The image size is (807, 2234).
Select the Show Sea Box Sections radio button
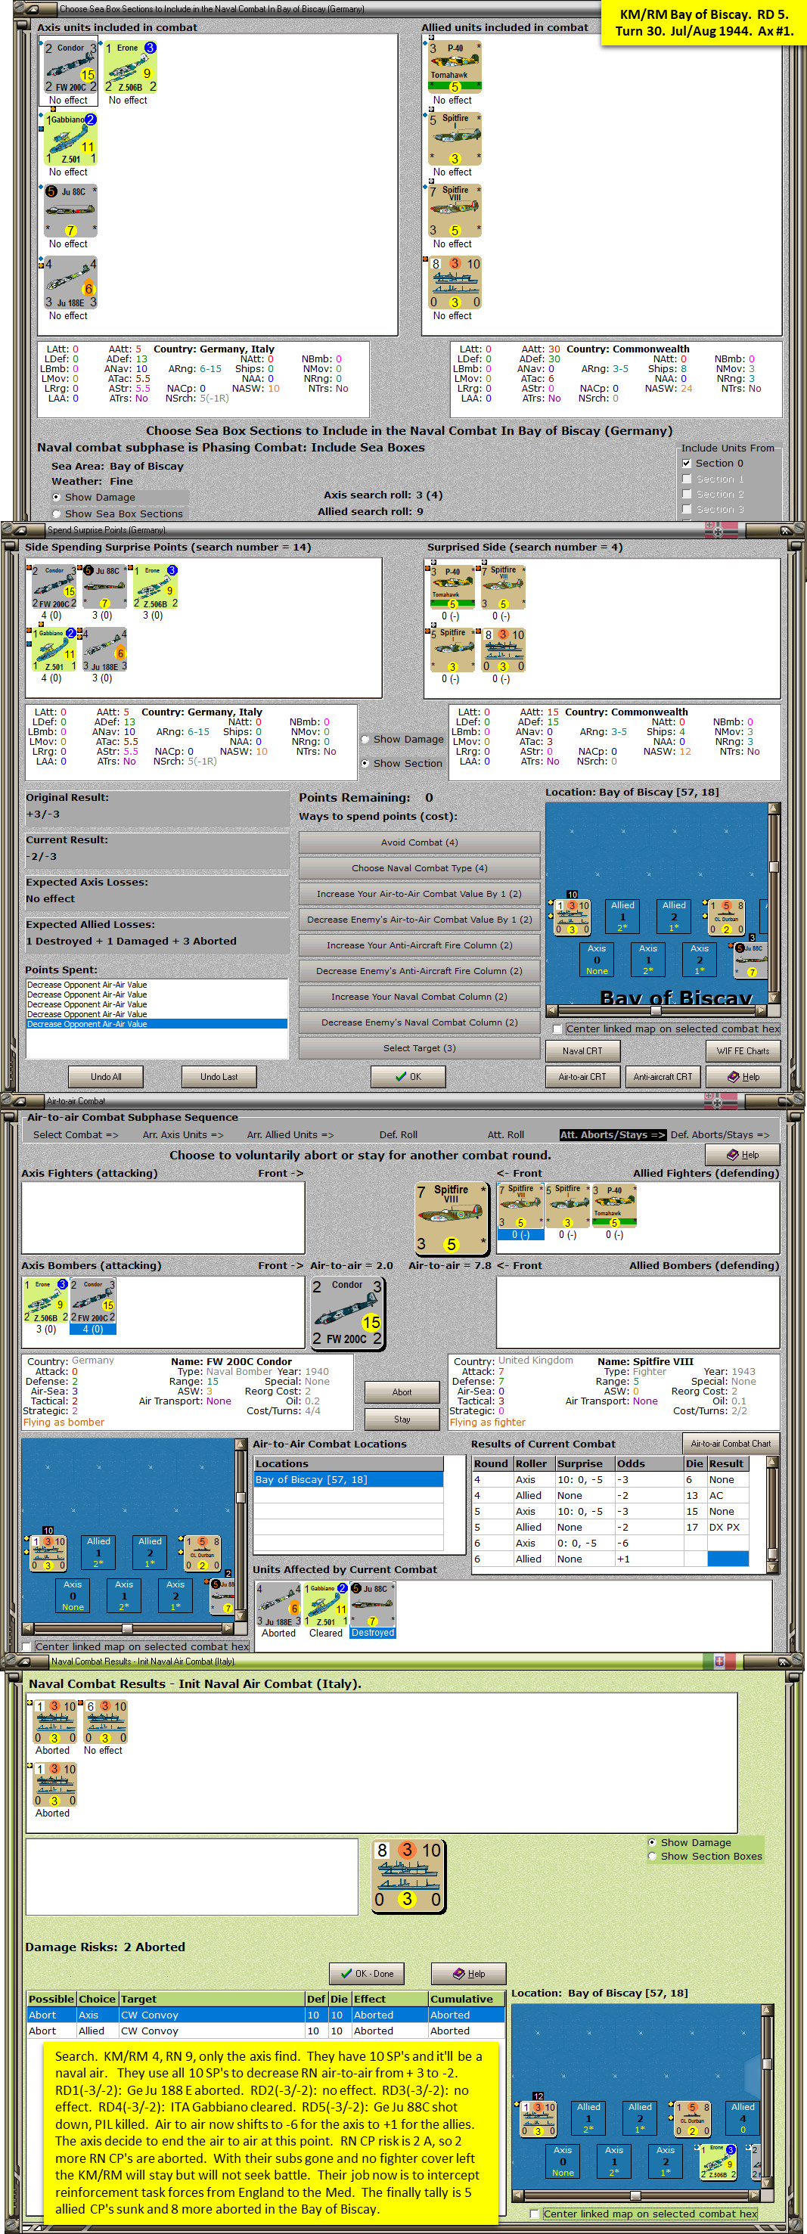pos(57,514)
